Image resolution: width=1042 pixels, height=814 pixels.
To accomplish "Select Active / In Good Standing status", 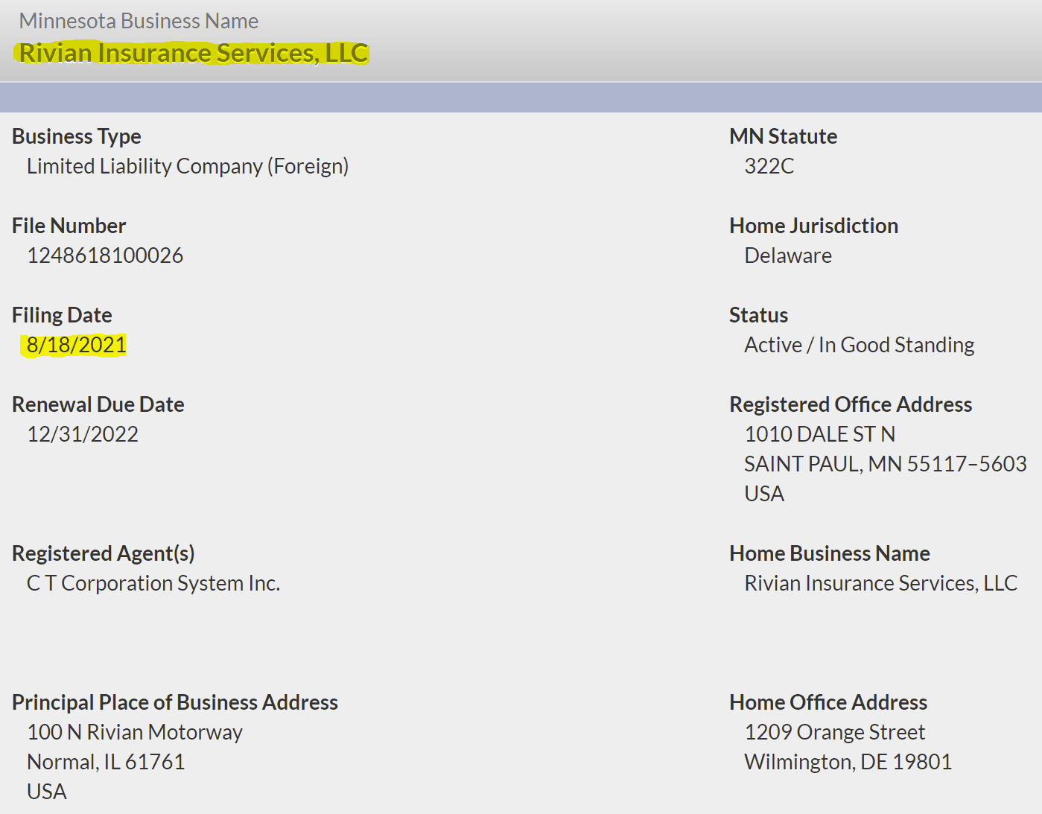I will (x=860, y=345).
